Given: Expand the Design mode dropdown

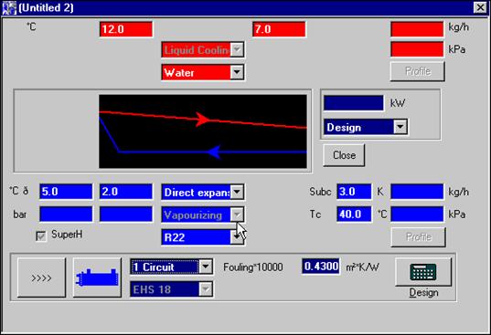Looking at the screenshot, I should coord(400,127).
